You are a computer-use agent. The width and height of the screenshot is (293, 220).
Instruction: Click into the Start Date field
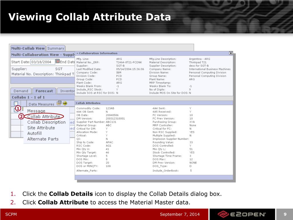pos(43,62)
